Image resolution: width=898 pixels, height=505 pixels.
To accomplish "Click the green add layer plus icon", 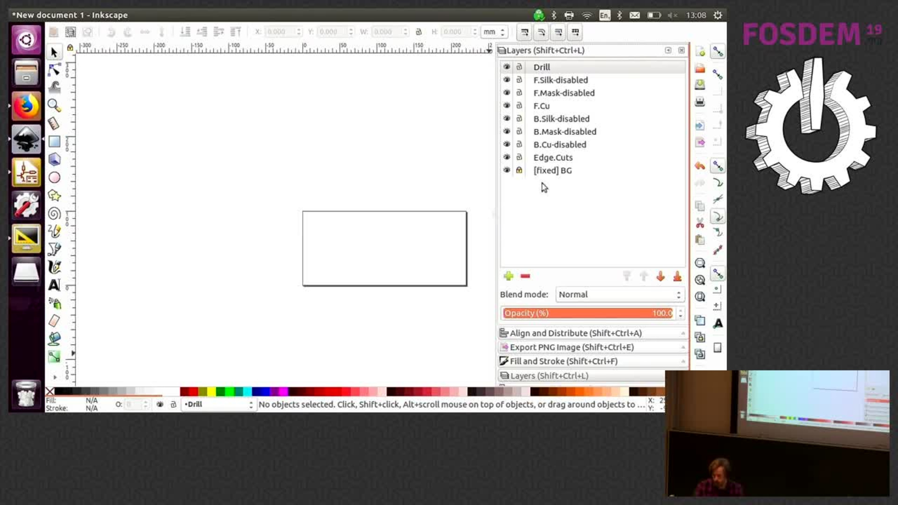I will click(x=508, y=276).
